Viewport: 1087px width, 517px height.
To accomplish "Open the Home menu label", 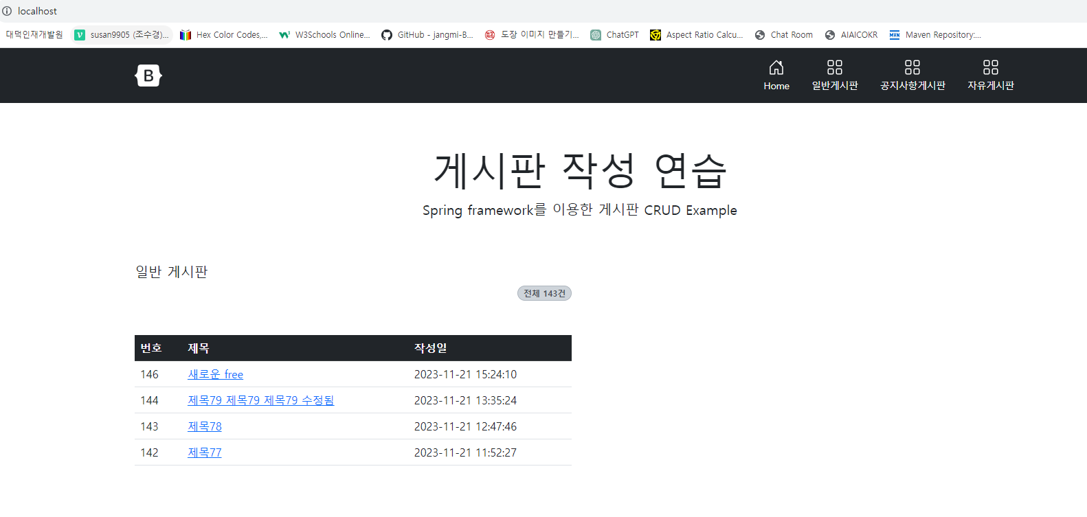I will pyautogui.click(x=776, y=86).
